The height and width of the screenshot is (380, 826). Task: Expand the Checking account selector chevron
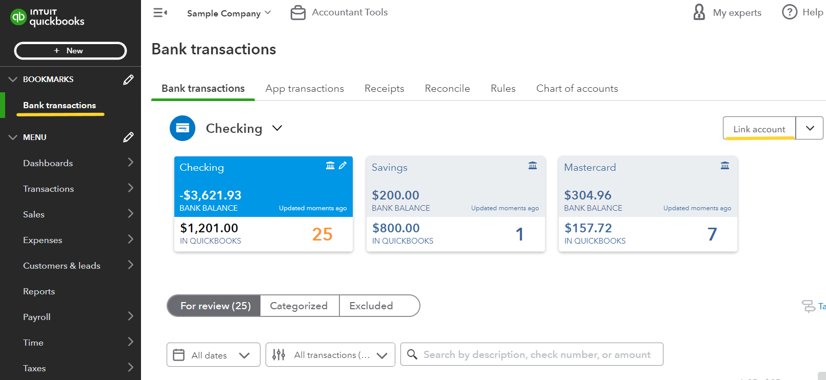(277, 128)
